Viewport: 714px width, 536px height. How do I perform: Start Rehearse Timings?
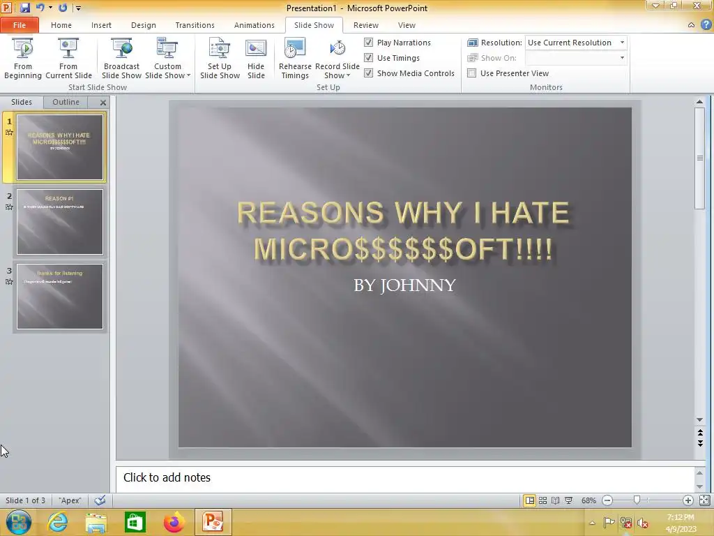(295, 59)
